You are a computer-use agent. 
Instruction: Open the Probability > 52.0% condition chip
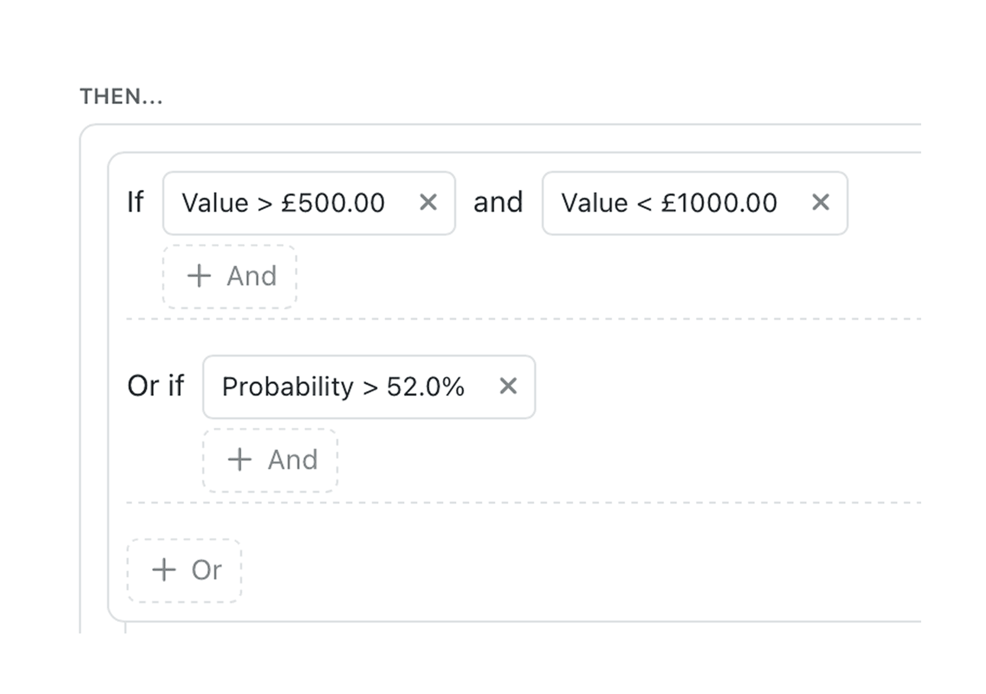pos(369,387)
